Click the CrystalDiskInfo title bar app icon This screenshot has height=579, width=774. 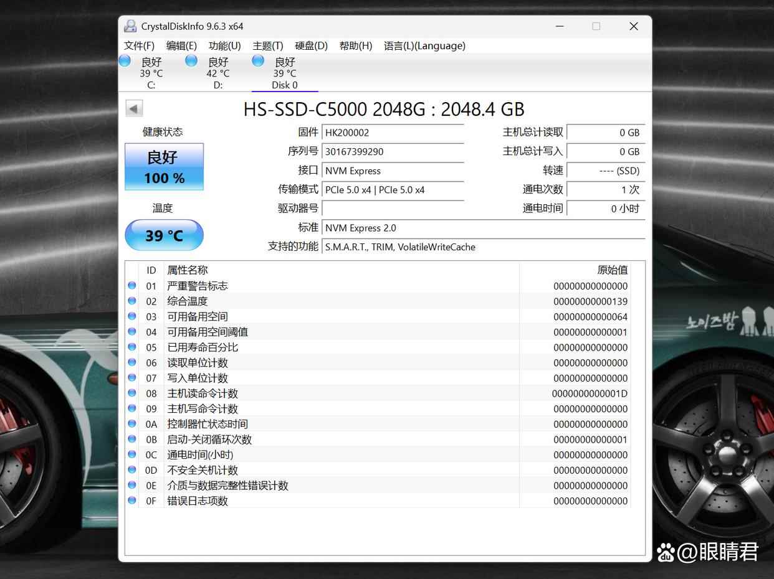pyautogui.click(x=130, y=26)
